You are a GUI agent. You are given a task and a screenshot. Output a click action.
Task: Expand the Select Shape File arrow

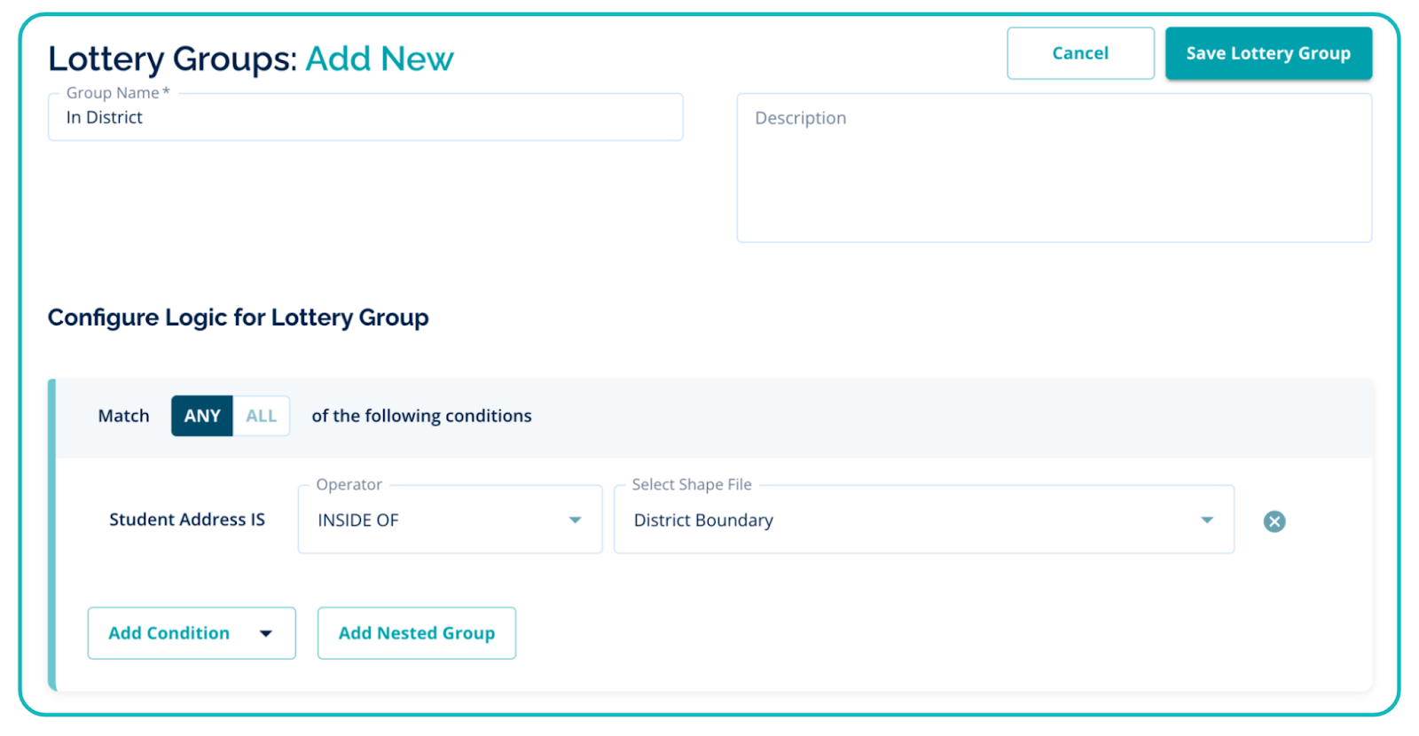[1207, 521]
